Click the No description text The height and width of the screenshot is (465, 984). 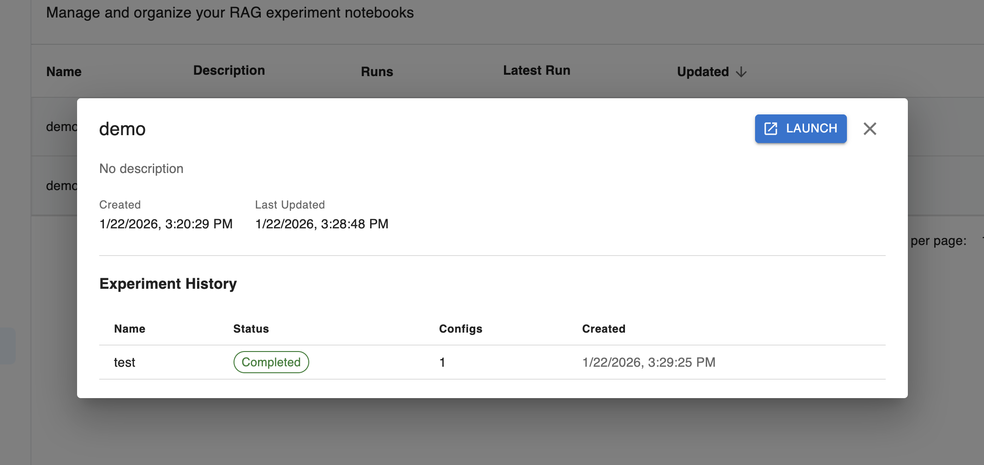pos(141,169)
